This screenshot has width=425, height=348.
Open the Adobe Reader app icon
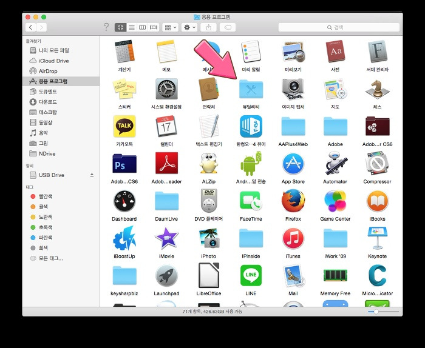pos(166,164)
